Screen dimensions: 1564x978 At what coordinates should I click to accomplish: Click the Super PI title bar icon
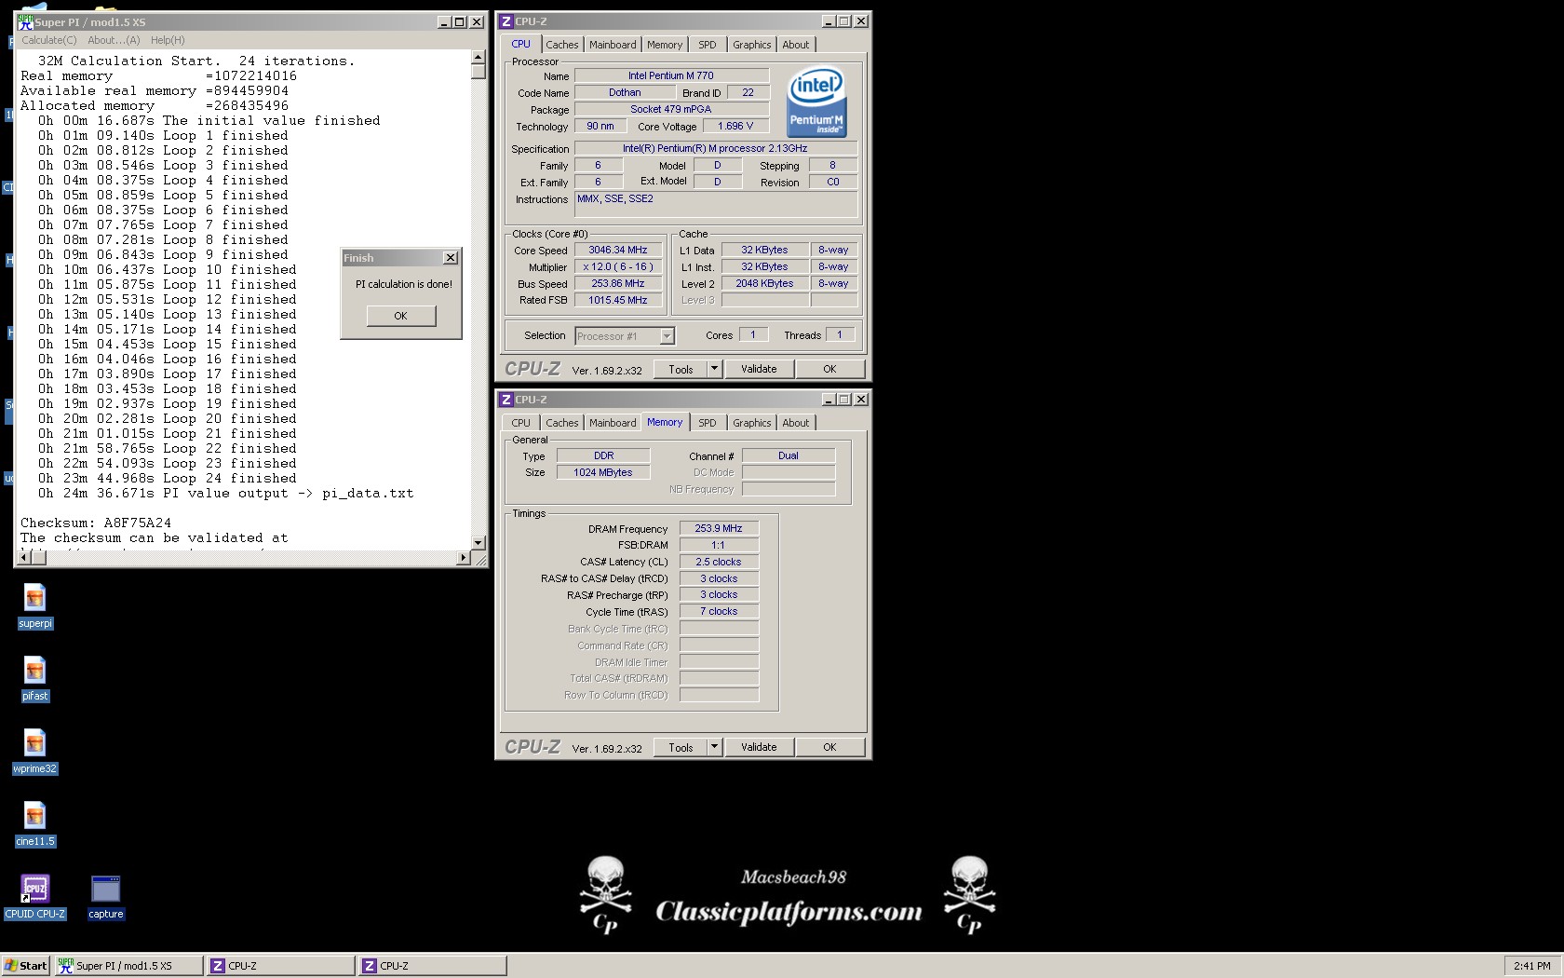coord(26,21)
